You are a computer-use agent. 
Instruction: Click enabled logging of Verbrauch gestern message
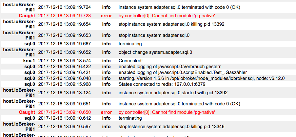(x=170, y=67)
